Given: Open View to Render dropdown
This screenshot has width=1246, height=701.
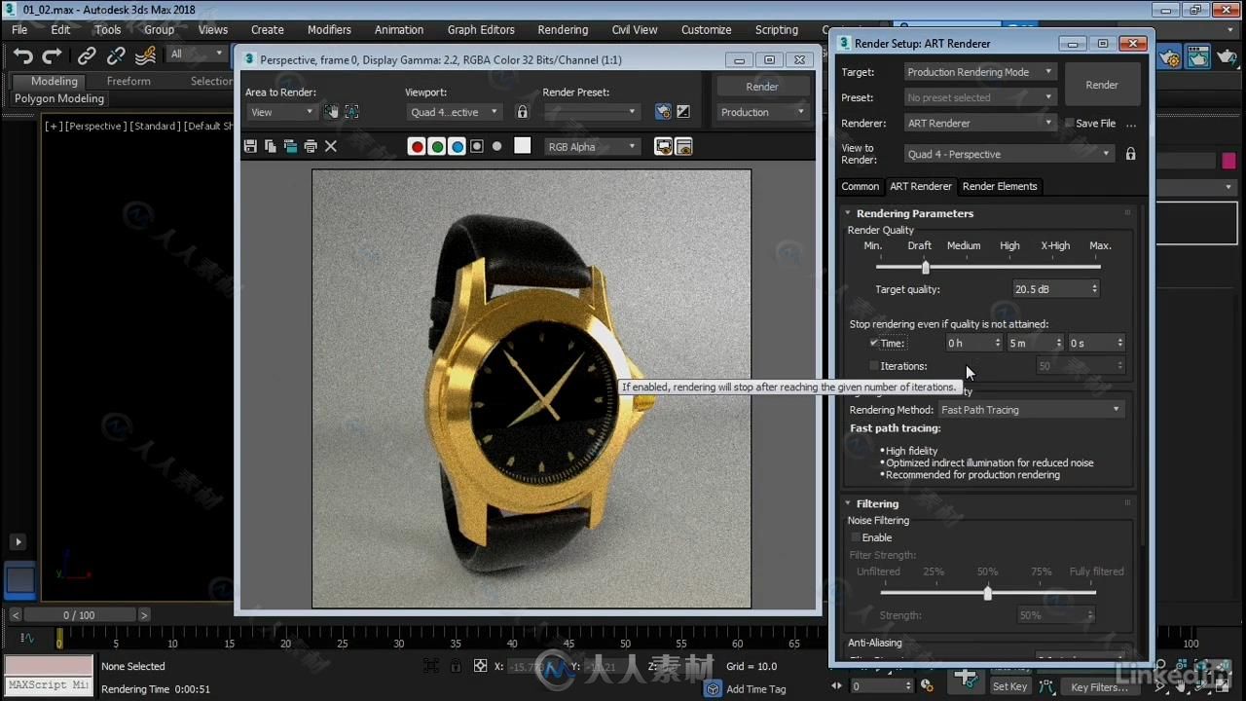Looking at the screenshot, I should 1008,154.
